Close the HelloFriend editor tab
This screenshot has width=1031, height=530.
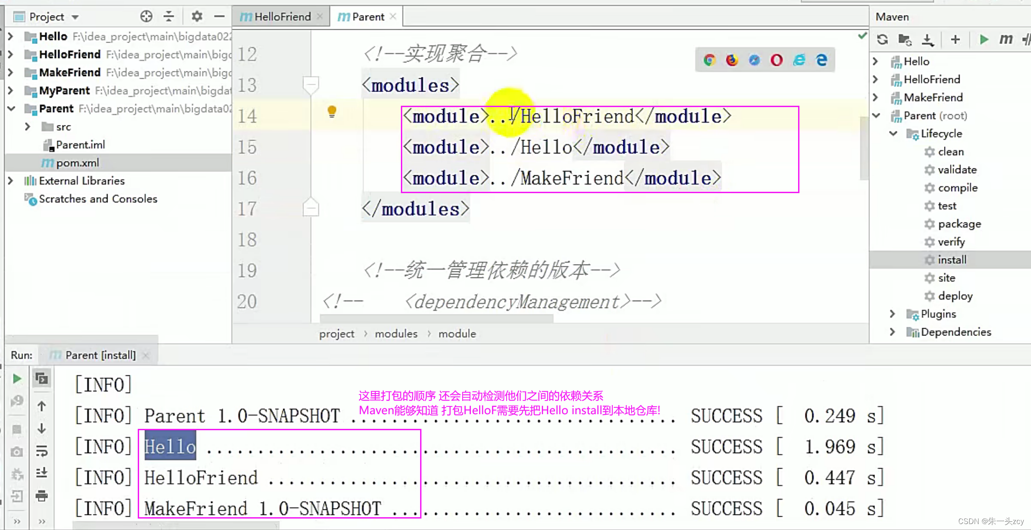coord(320,16)
